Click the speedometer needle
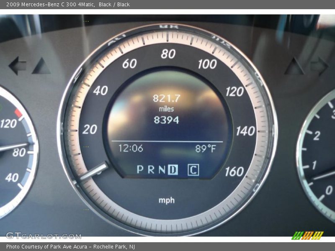 point(94,171)
